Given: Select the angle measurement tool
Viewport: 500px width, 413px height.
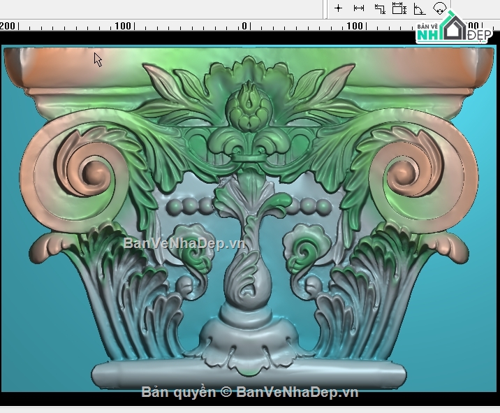Looking at the screenshot, I should click(419, 8).
